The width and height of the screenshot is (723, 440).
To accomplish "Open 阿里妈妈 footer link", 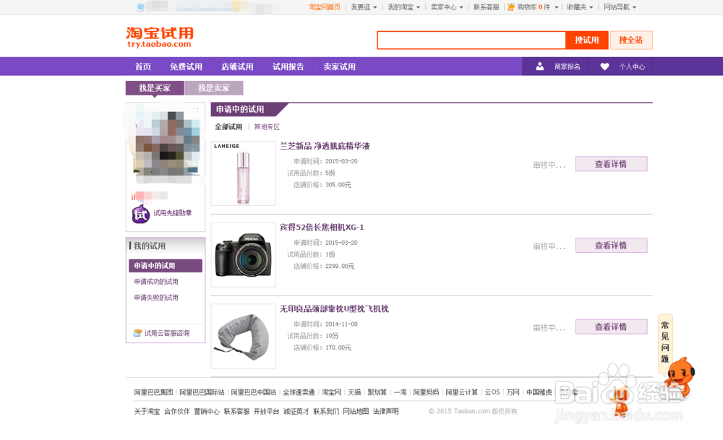I will click(x=426, y=392).
